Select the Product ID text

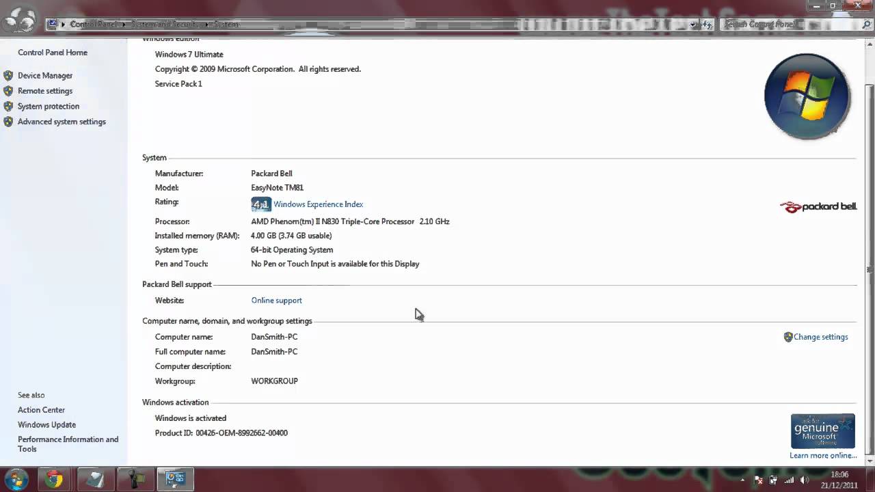pos(221,433)
